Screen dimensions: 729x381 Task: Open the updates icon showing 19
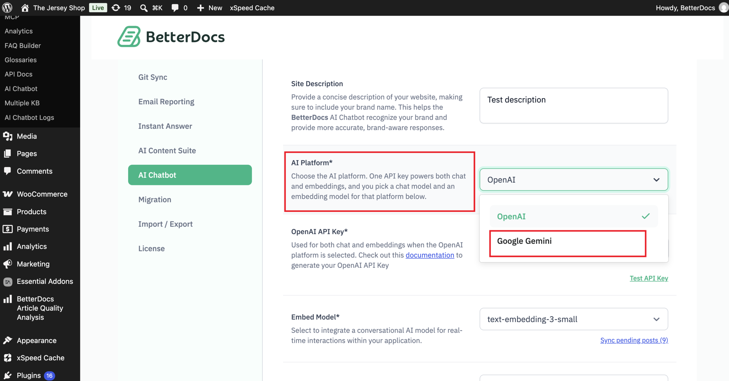(x=116, y=8)
